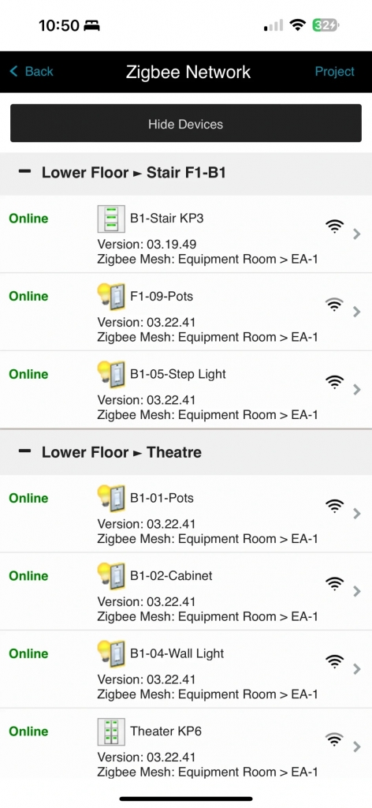Open details chevron for B1-05-Step Light
This screenshot has height=808, width=372.
[x=357, y=390]
